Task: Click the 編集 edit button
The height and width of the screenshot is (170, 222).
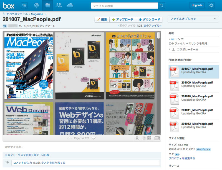Action: tap(102, 19)
